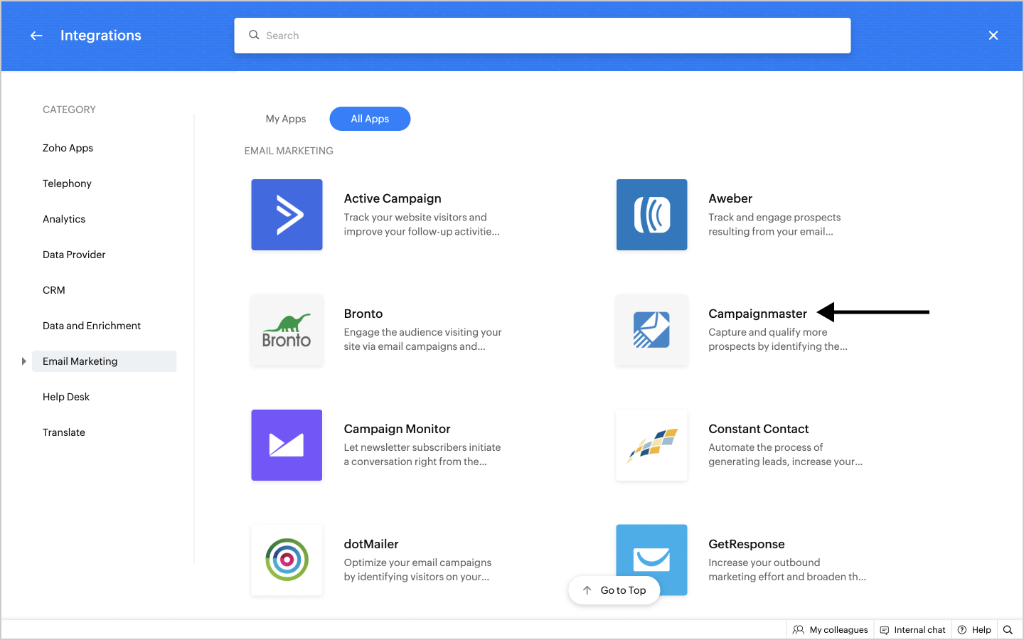The image size is (1024, 640).
Task: Click the GetResponse envelope logo icon
Action: (651, 560)
